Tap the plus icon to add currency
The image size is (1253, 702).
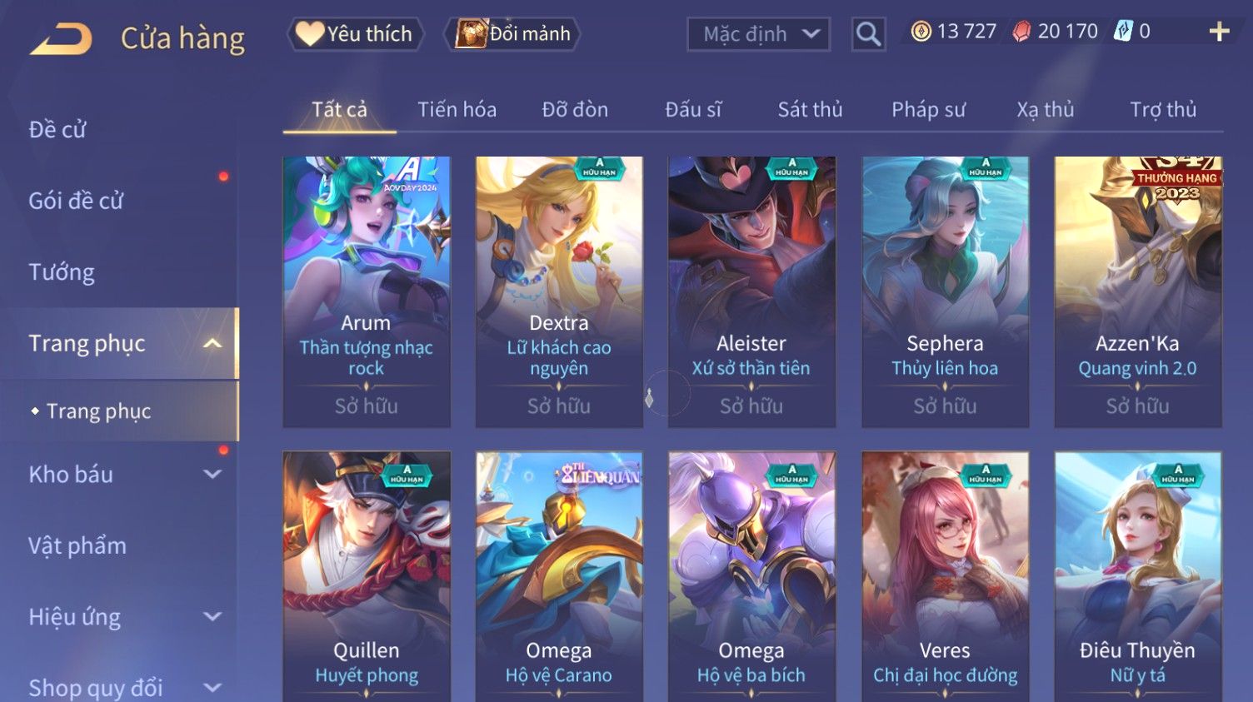point(1219,32)
